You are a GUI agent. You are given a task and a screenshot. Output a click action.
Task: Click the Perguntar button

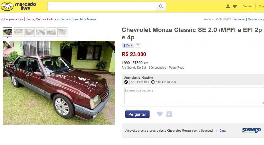137,114
